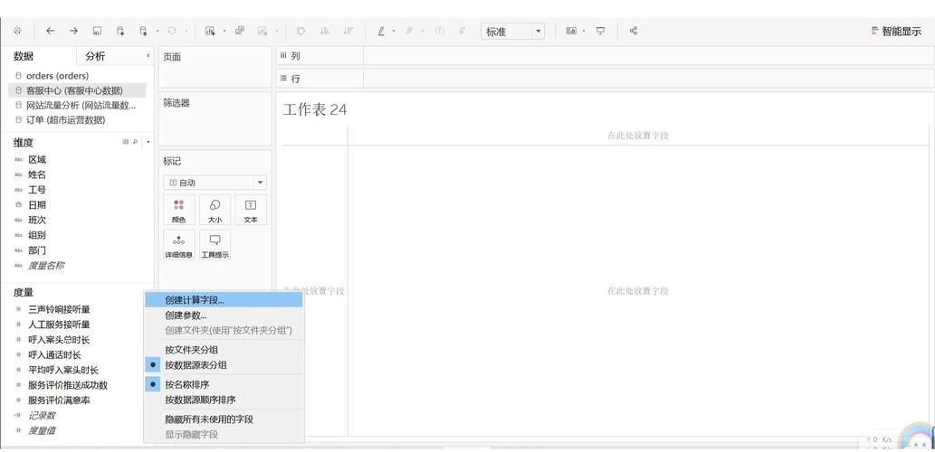Switch to the 数据 tab
Image resolution: width=935 pixels, height=452 pixels.
pyautogui.click(x=24, y=57)
